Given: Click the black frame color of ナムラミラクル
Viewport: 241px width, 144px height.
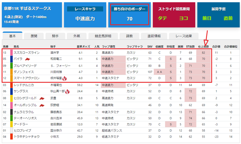Looking at the screenshot, I should 12,112.
